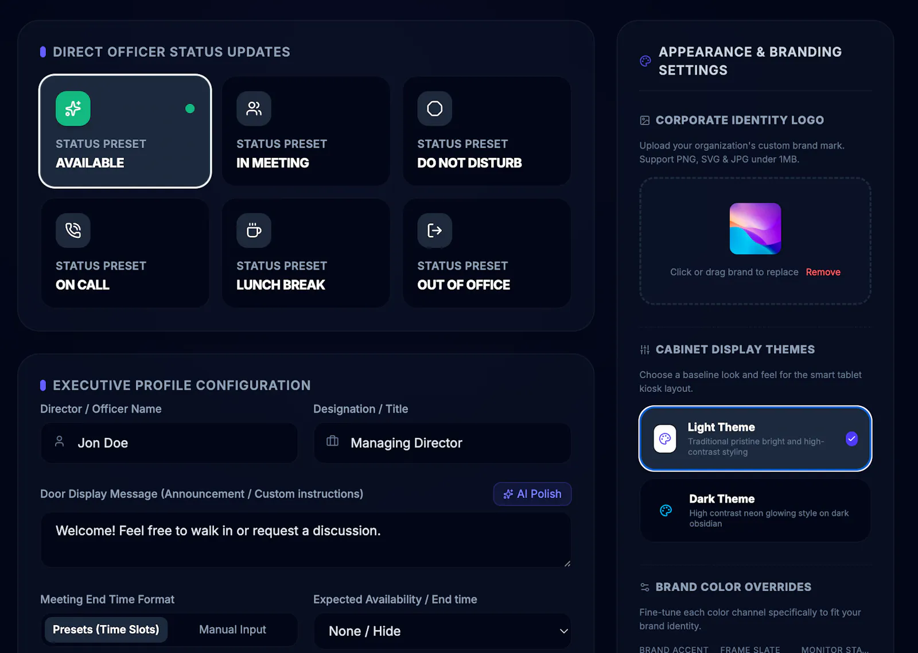Select the Do Not Disturb status preset

[x=487, y=131]
